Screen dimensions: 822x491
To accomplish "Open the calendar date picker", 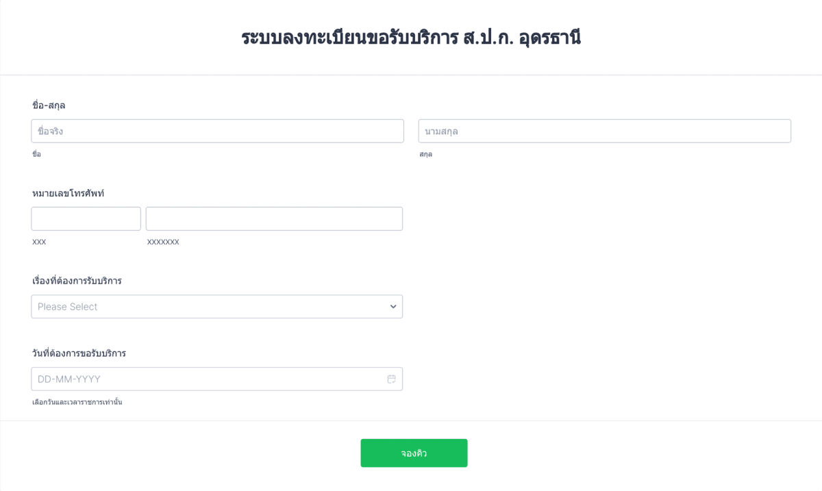I will pos(216,379).
